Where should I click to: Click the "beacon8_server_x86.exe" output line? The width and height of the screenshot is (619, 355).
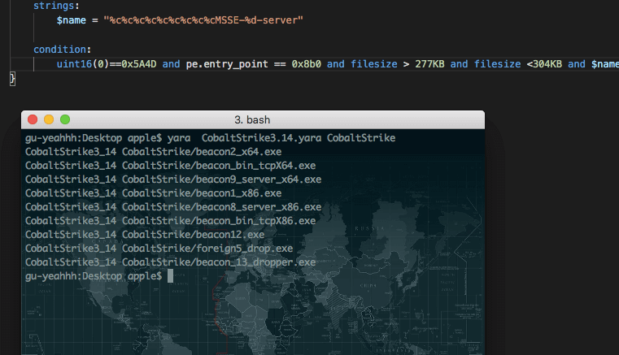(173, 207)
